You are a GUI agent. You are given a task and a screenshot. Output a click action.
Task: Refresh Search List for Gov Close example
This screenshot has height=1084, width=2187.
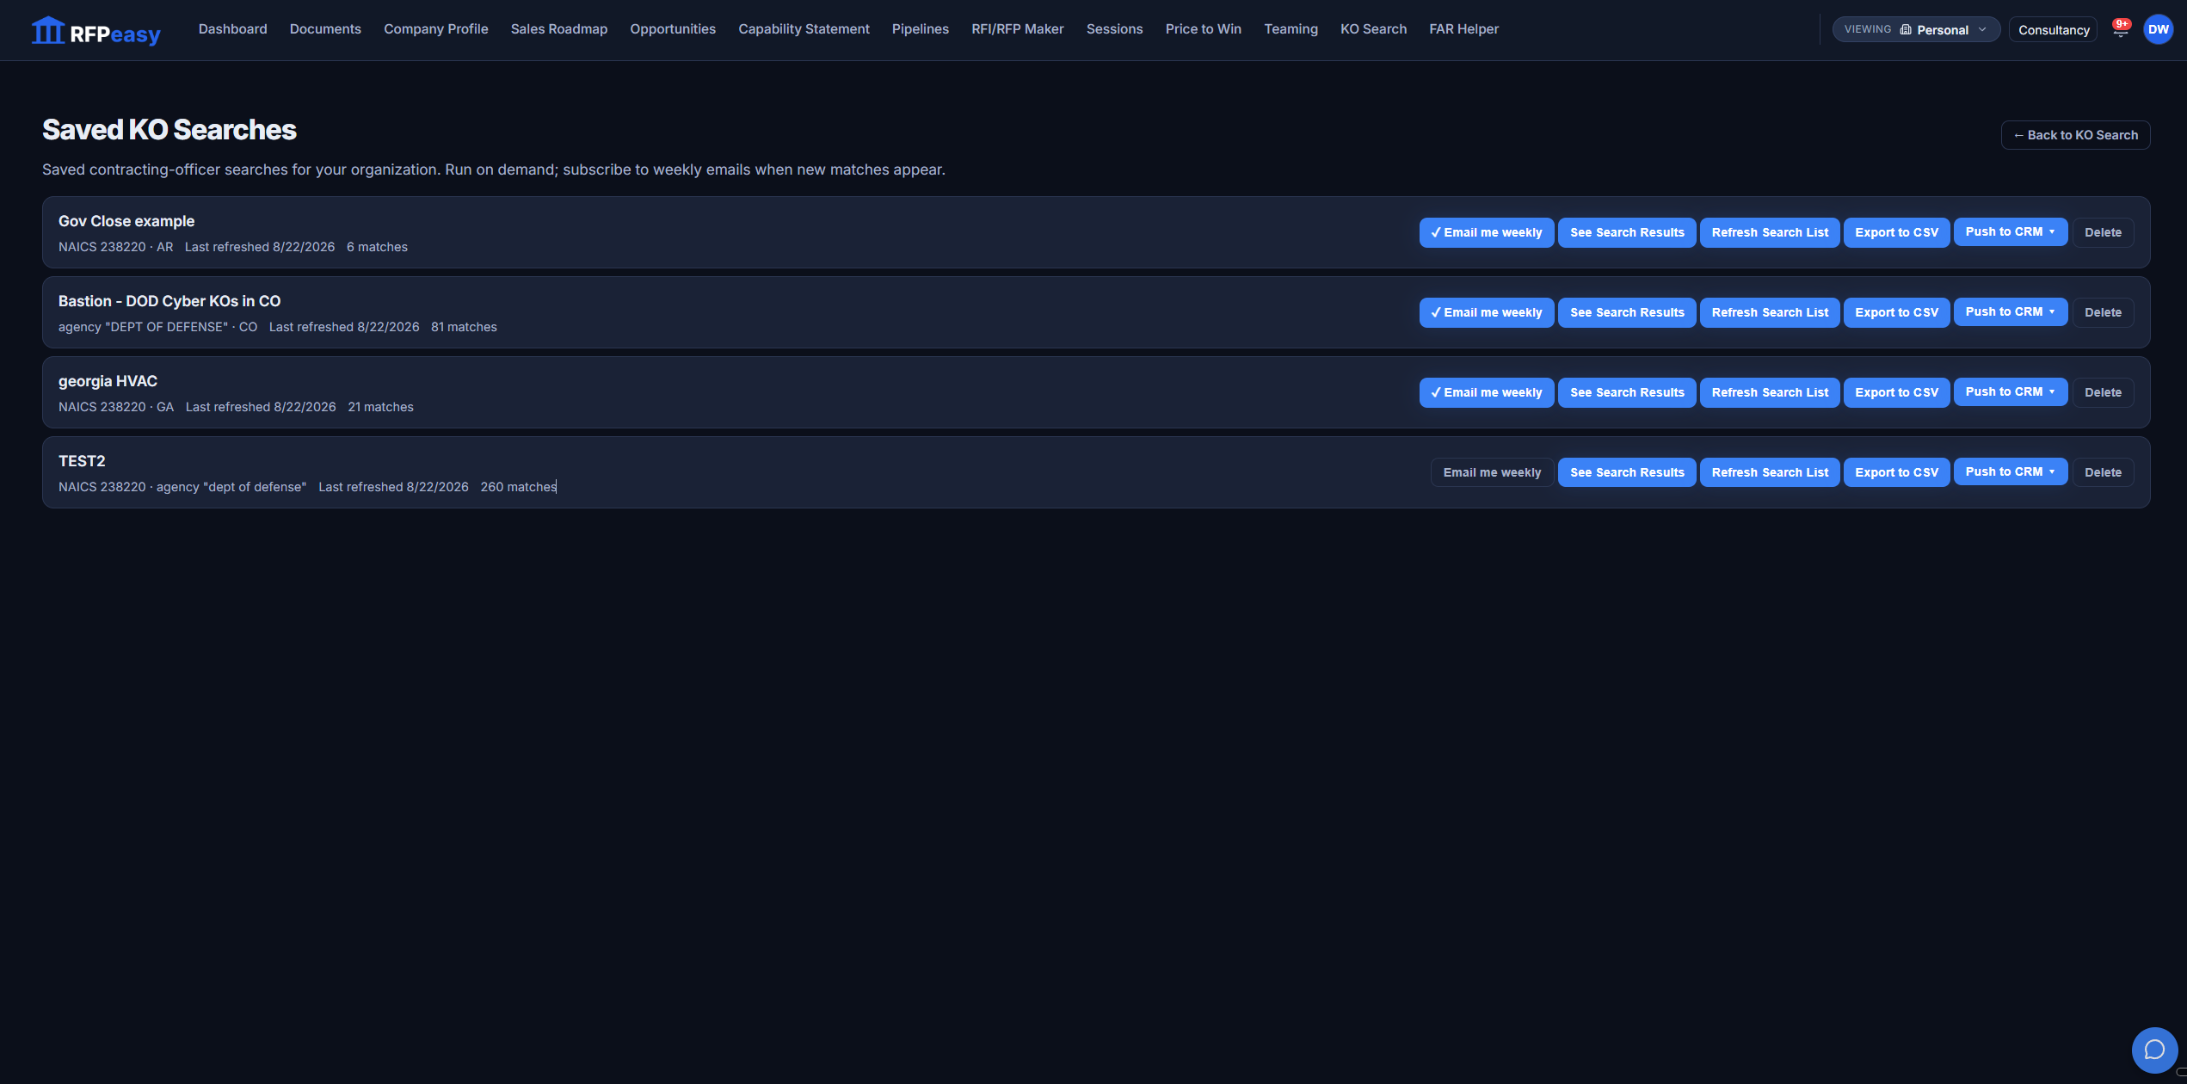1770,232
